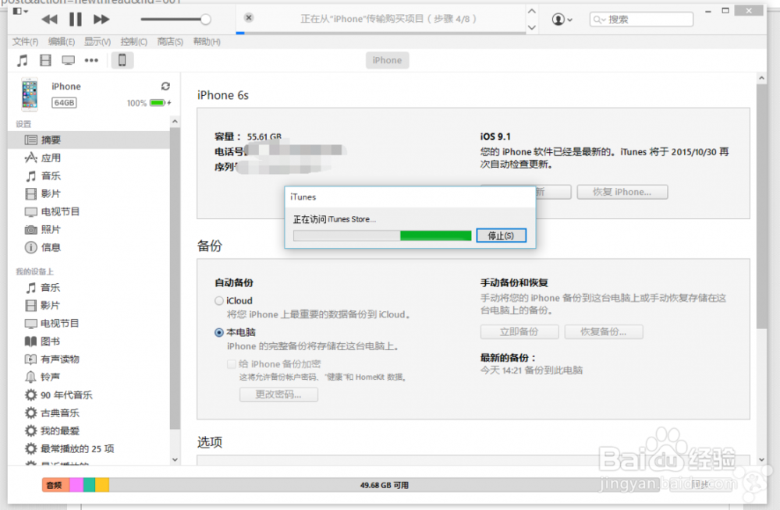
Task: Click the down chevron beside status display
Action: pyautogui.click(x=532, y=27)
